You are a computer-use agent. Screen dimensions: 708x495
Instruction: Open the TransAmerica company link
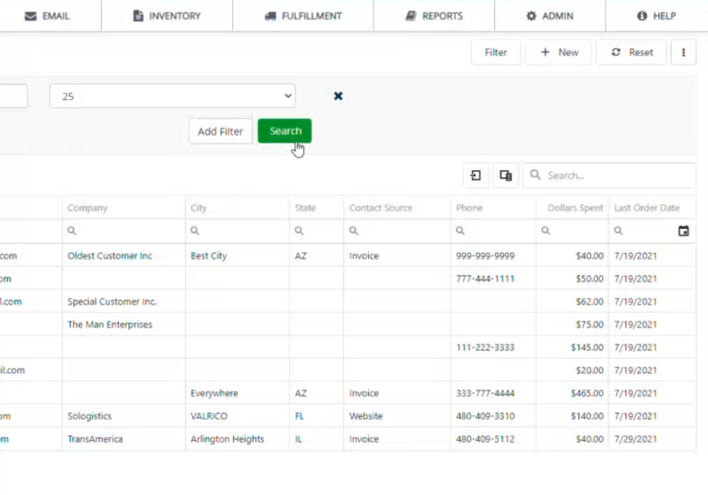[95, 439]
